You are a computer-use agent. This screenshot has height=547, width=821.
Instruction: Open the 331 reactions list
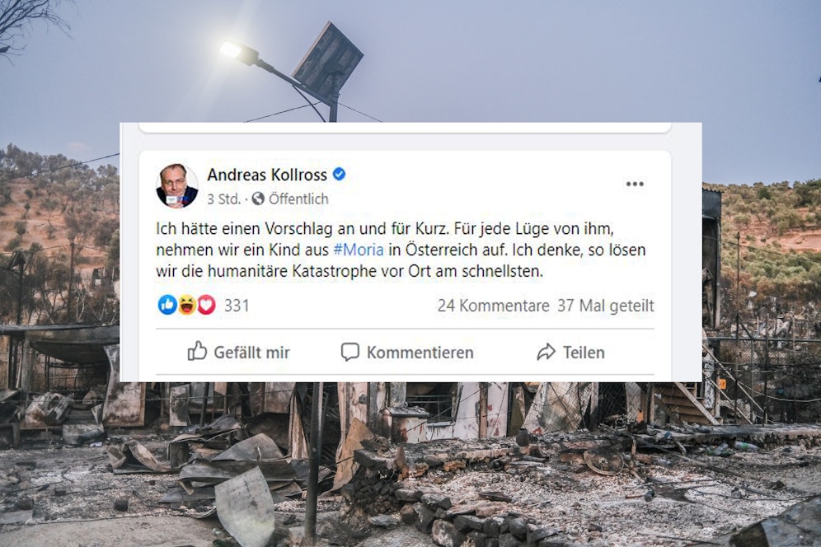237,305
